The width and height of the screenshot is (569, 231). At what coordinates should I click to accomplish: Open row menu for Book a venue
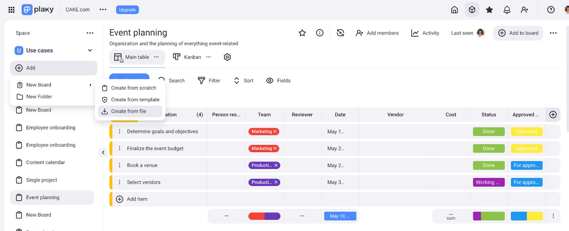pos(119,165)
